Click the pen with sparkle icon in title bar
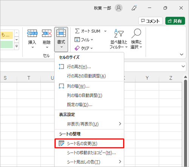Viewport: 189px width, 167px height. 134,8
